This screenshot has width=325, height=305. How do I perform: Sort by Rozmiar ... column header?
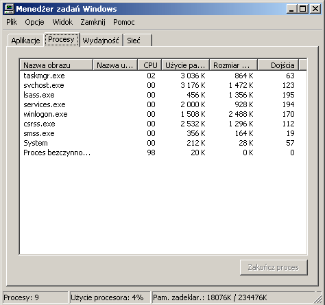(234, 65)
